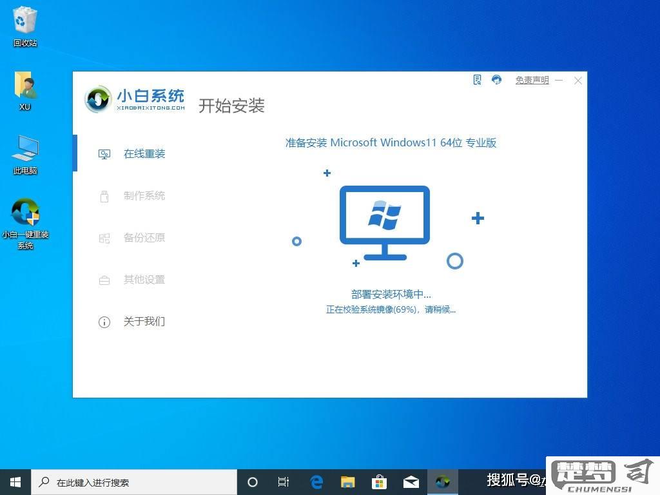Open the 此电脑 desktop icon

[x=25, y=155]
